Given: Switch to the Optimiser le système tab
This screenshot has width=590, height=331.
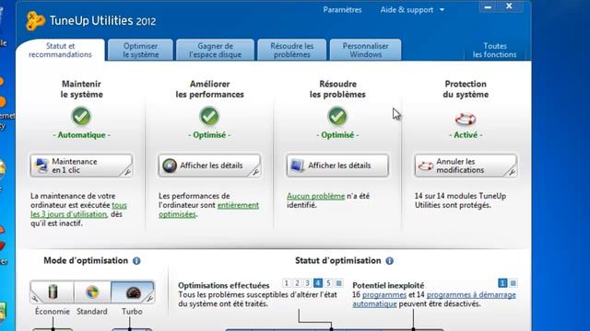Looking at the screenshot, I should click(141, 51).
